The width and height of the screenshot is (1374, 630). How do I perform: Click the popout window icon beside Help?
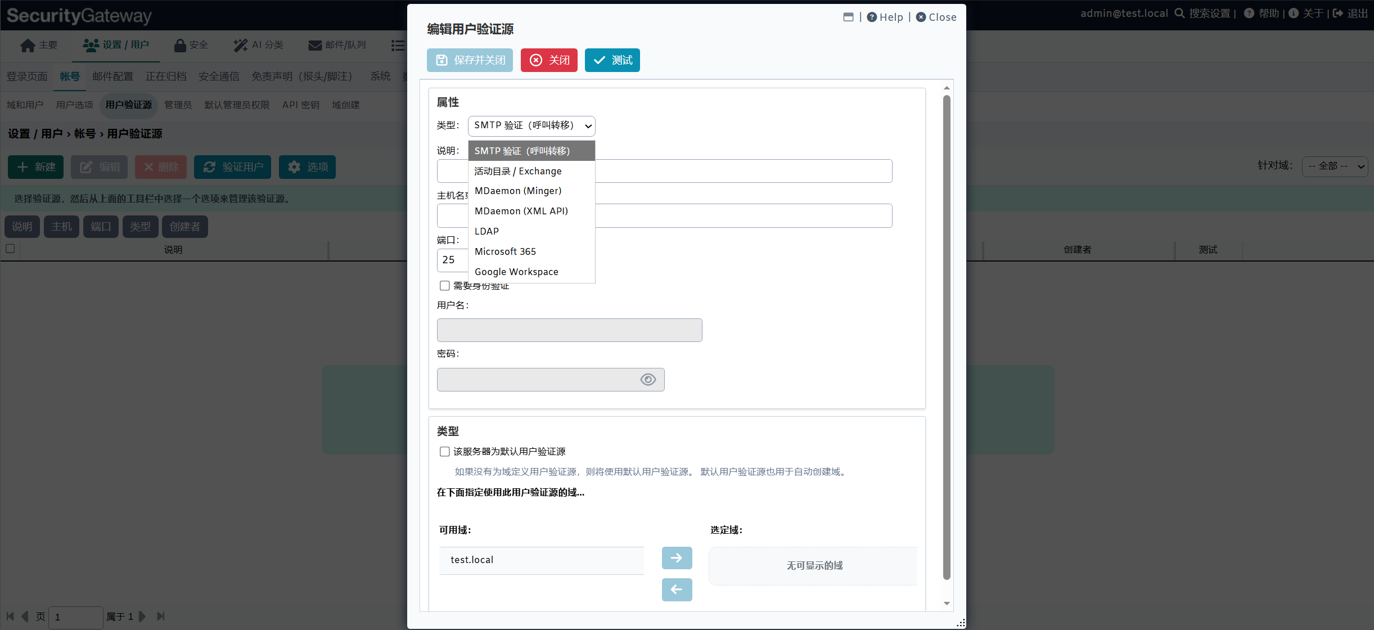[x=848, y=17]
